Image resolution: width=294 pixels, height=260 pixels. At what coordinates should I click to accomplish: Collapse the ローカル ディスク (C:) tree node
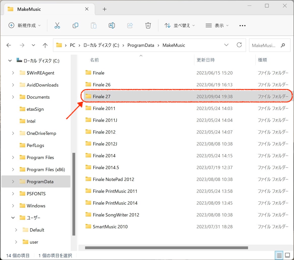click(10, 61)
